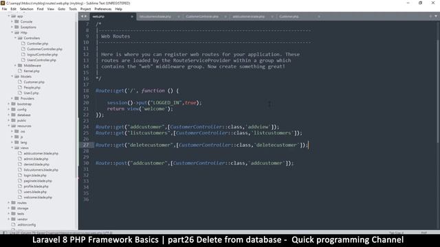Open Kernel.php in the sidebar

[x=32, y=71]
